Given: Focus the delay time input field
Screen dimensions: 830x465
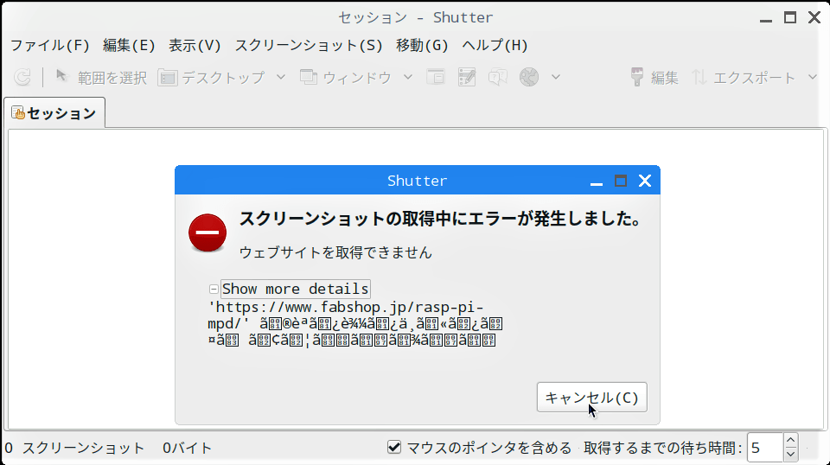Looking at the screenshot, I should coord(765,448).
